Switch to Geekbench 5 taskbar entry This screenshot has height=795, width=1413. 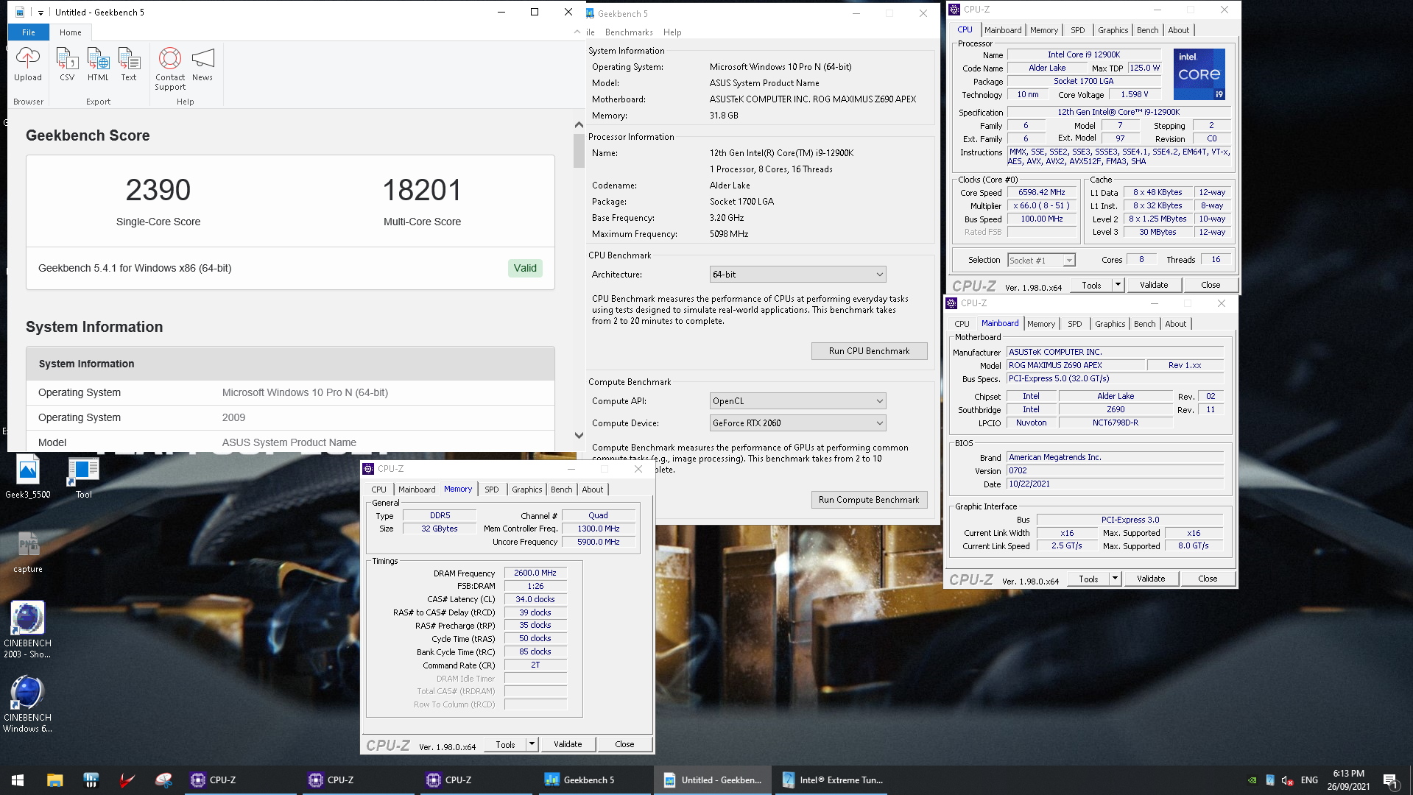click(593, 780)
